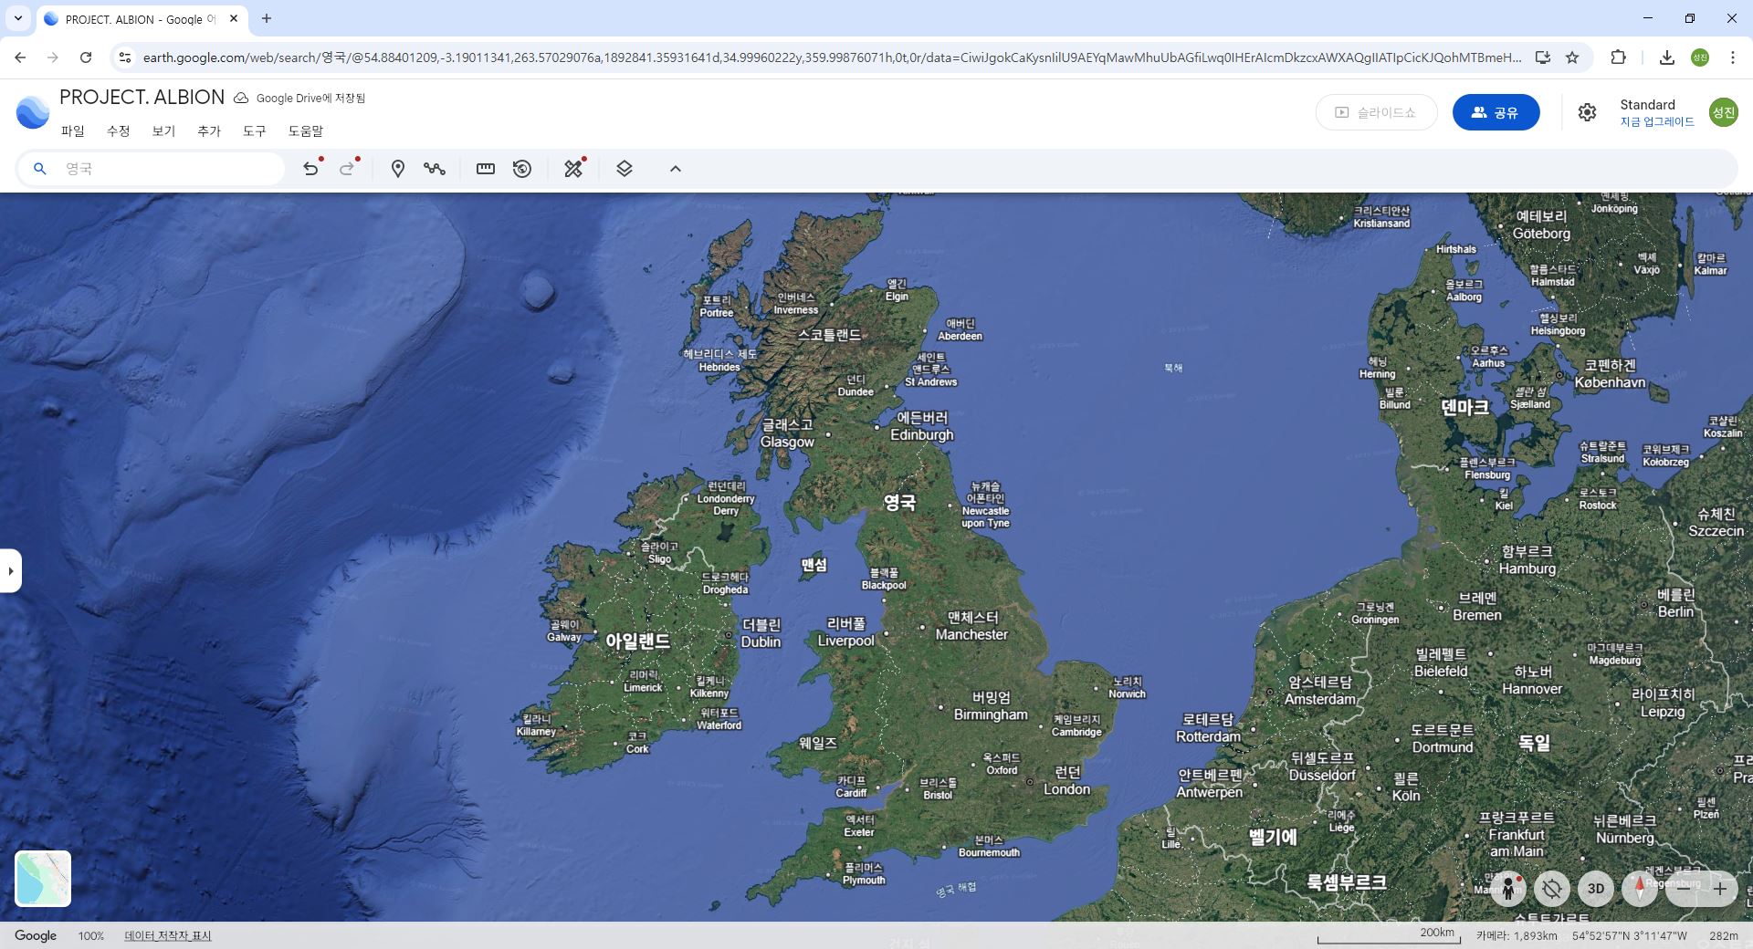
Task: Toggle the 3D view button
Action: coord(1596,889)
